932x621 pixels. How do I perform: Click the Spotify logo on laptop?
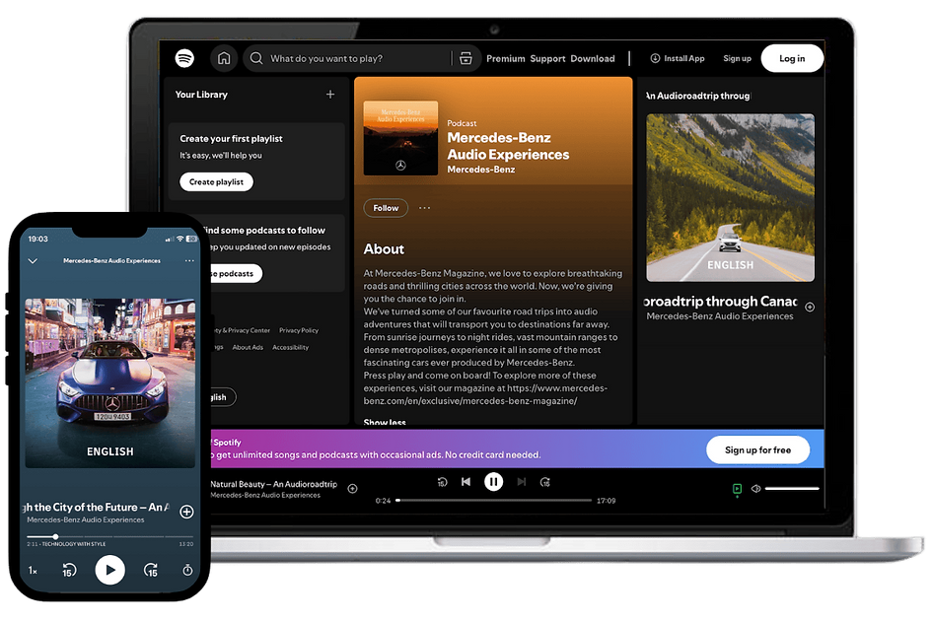pos(184,58)
